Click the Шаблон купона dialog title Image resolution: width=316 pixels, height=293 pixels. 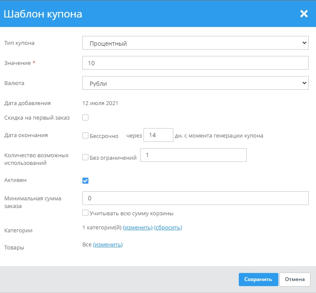pos(43,14)
